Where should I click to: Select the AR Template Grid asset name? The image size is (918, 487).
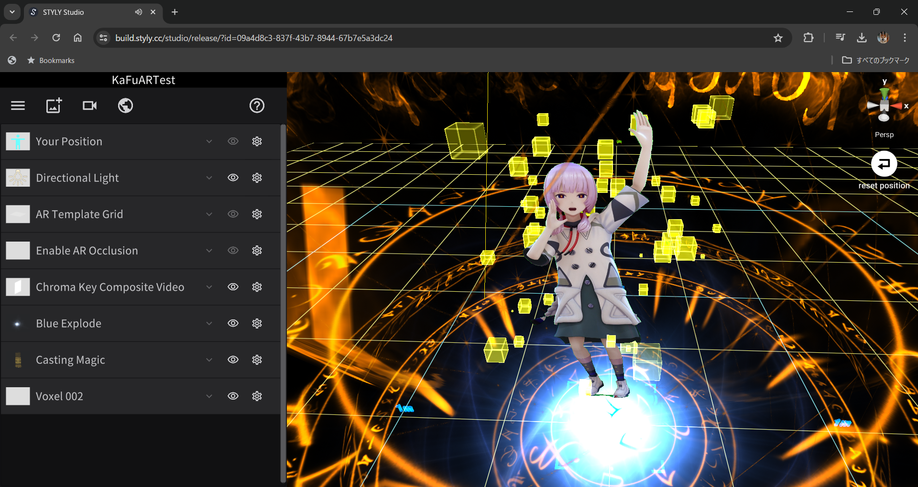[x=79, y=214]
